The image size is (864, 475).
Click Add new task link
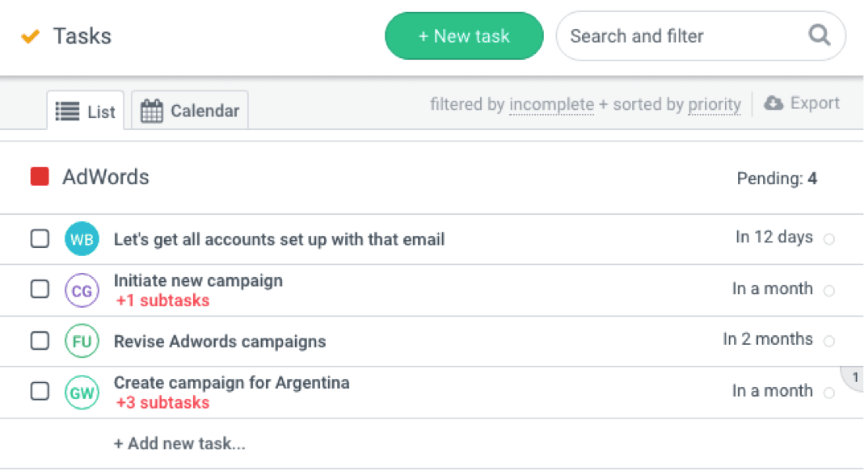click(179, 443)
